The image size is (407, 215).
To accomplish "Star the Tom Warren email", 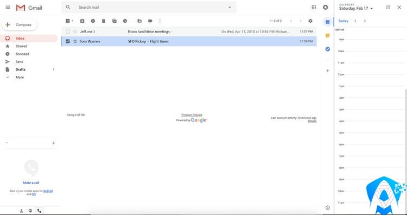I will click(75, 41).
